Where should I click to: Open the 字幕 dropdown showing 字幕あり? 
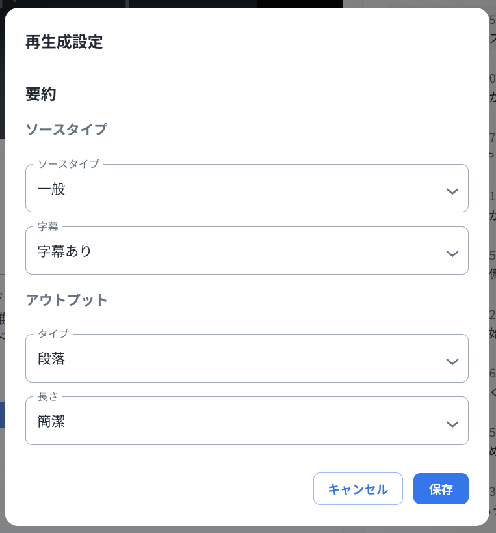click(246, 251)
